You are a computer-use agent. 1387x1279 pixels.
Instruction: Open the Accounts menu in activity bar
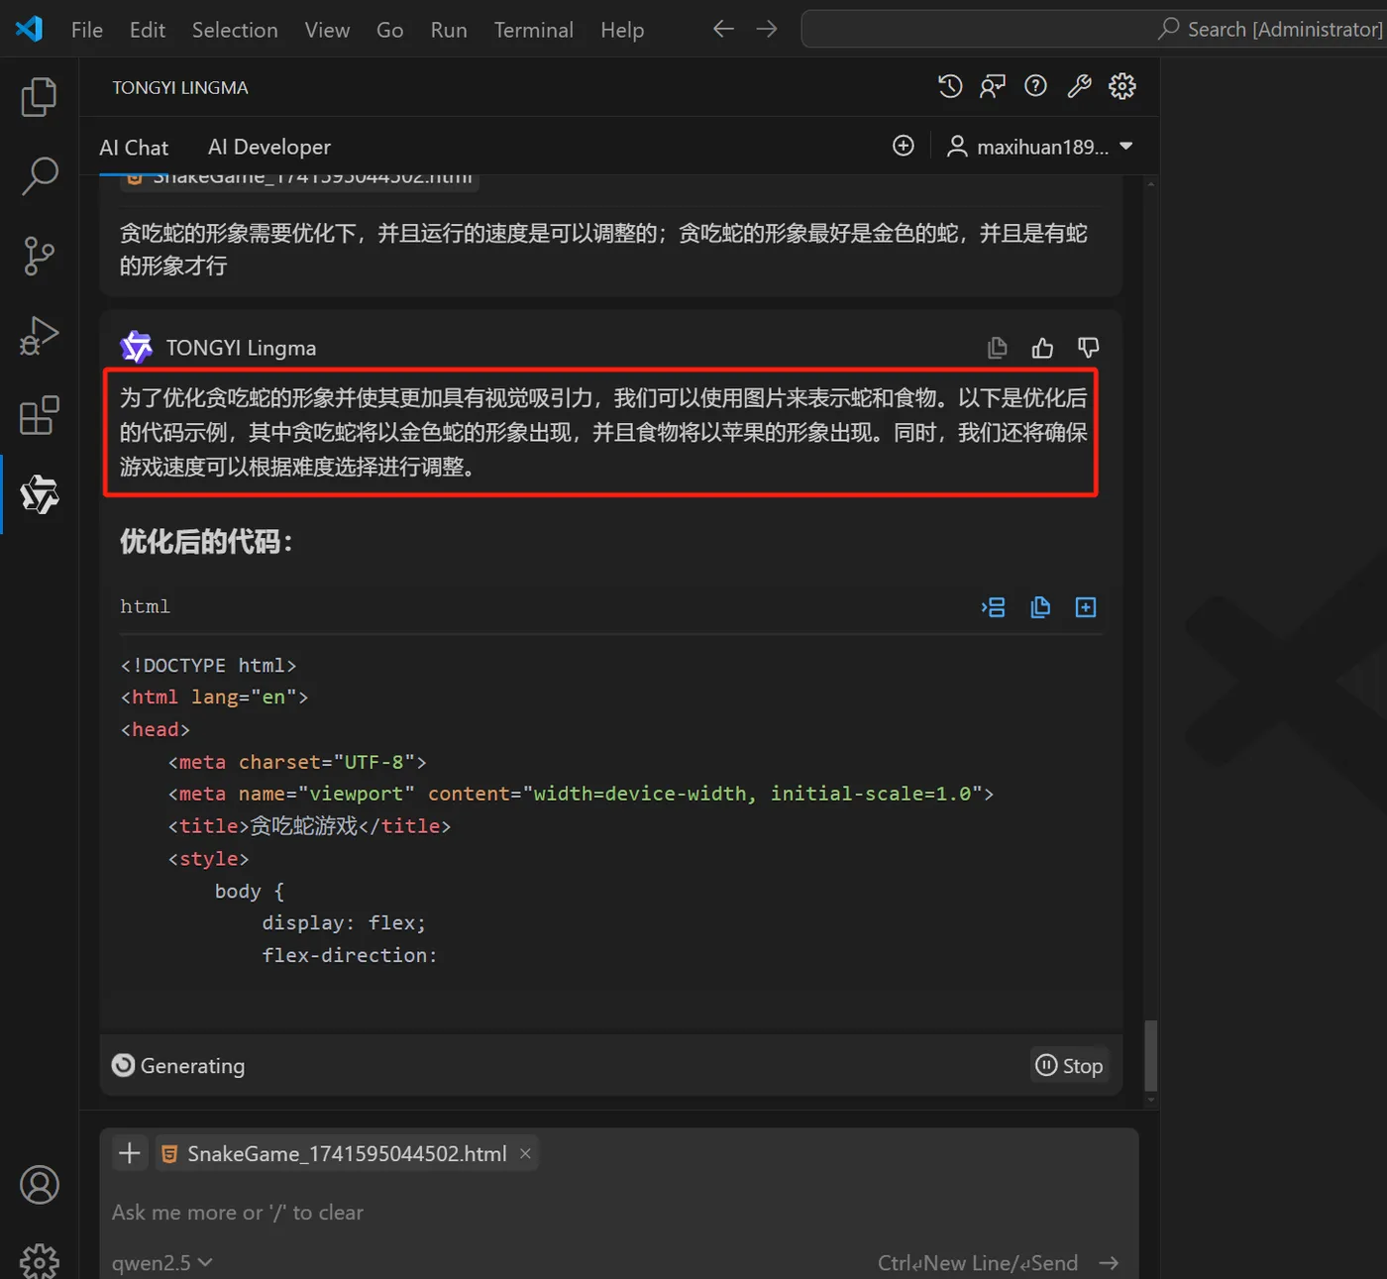(x=40, y=1185)
